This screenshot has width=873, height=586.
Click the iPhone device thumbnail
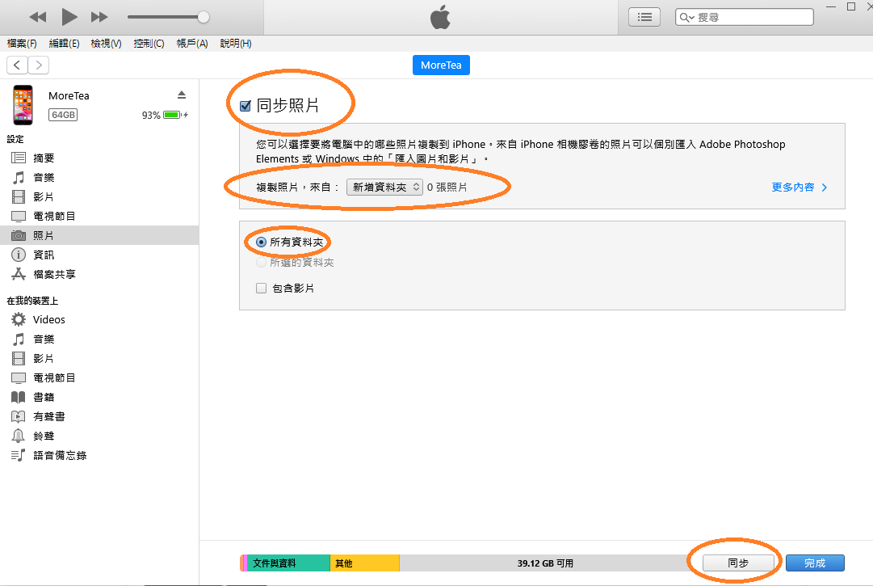(x=23, y=105)
